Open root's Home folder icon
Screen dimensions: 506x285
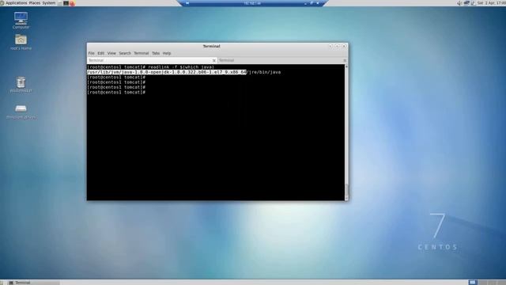tap(21, 42)
